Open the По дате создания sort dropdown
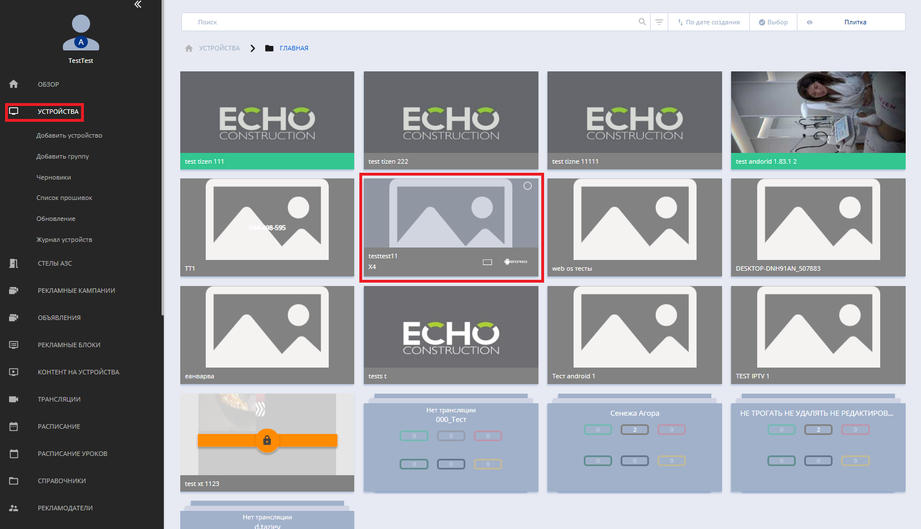Image resolution: width=921 pixels, height=529 pixels. click(x=708, y=22)
